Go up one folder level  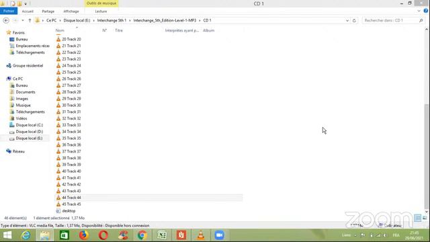(x=30, y=20)
